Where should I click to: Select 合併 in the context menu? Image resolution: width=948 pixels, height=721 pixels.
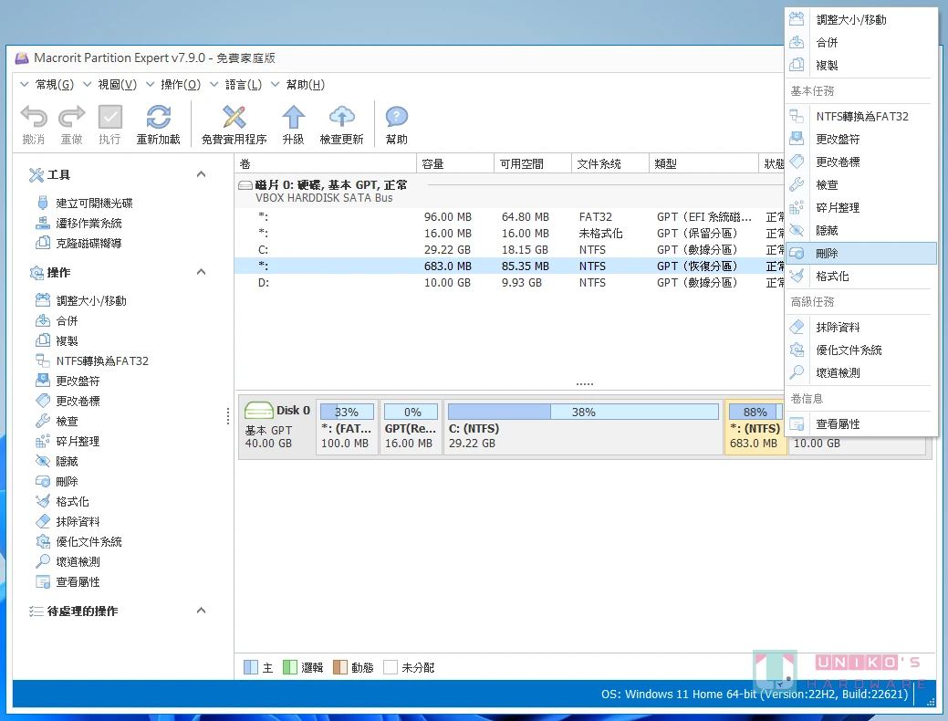point(861,42)
